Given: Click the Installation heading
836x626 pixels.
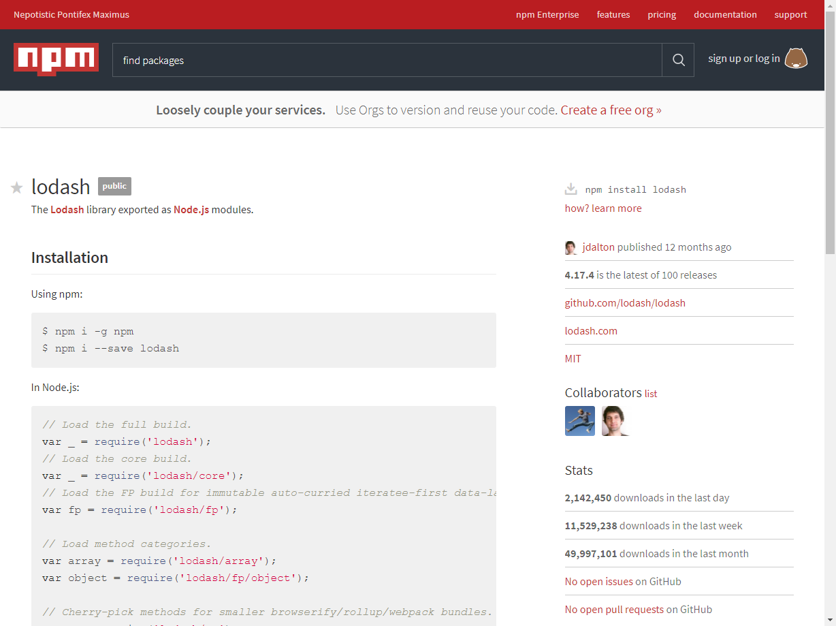Looking at the screenshot, I should point(69,257).
